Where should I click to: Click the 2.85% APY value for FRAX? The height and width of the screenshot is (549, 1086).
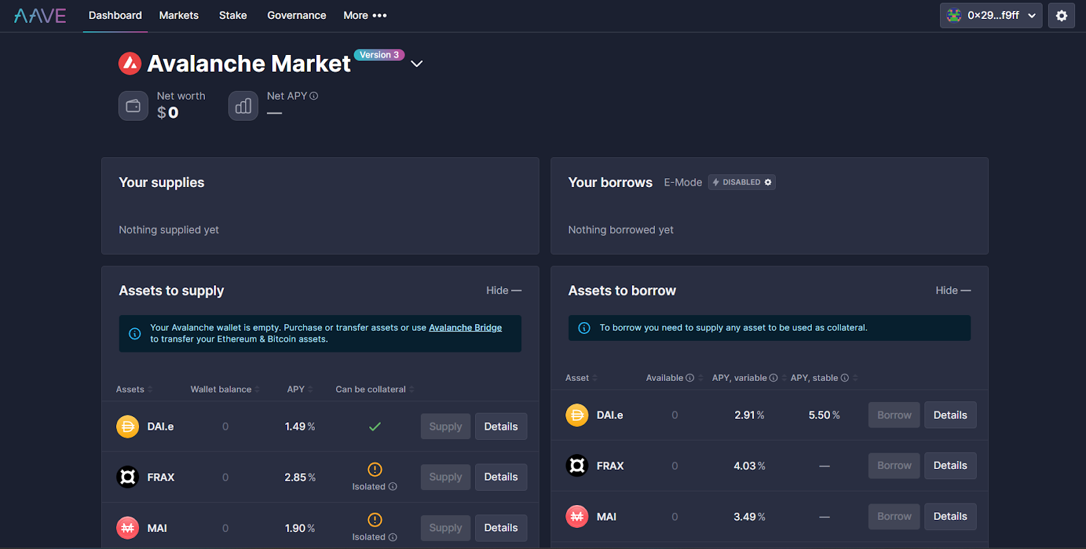pos(300,477)
